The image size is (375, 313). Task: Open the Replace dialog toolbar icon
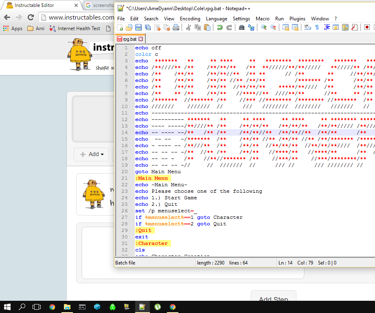tap(251, 28)
